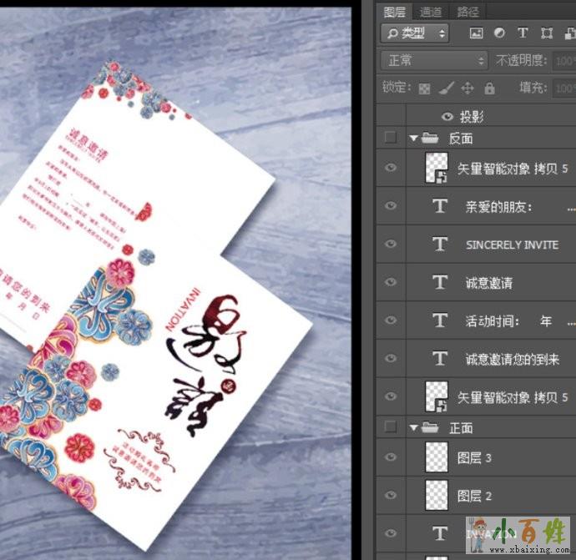Open the 正常 blend mode dropdown

pyautogui.click(x=433, y=60)
